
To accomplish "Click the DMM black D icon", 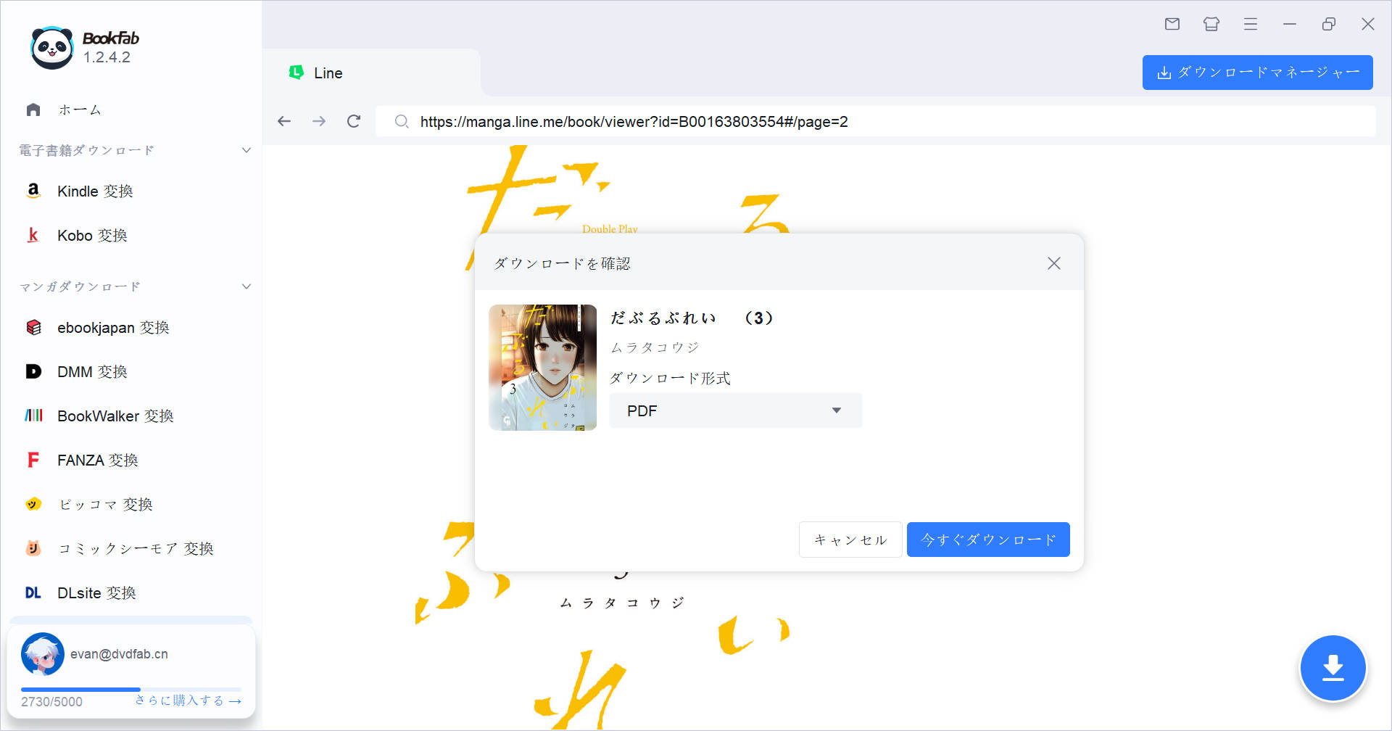I will coord(33,371).
